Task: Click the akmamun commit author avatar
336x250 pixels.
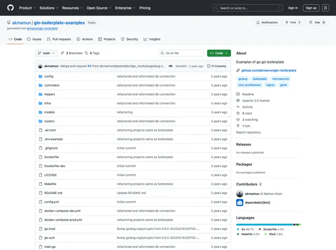Action: [40, 66]
